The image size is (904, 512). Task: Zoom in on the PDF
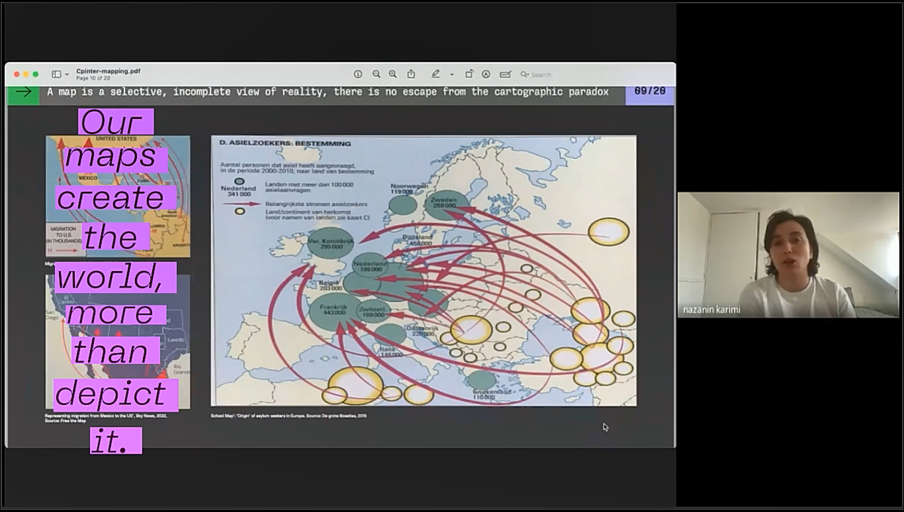(392, 74)
